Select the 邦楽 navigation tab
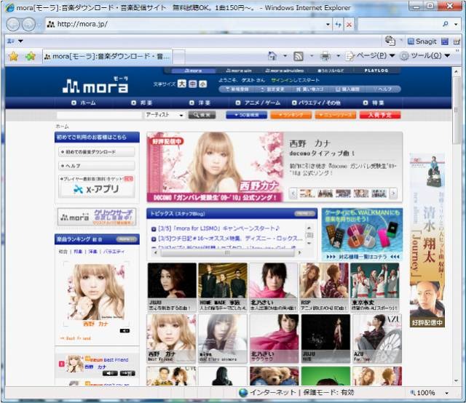Screen dimensions: 466x403 pos(142,103)
